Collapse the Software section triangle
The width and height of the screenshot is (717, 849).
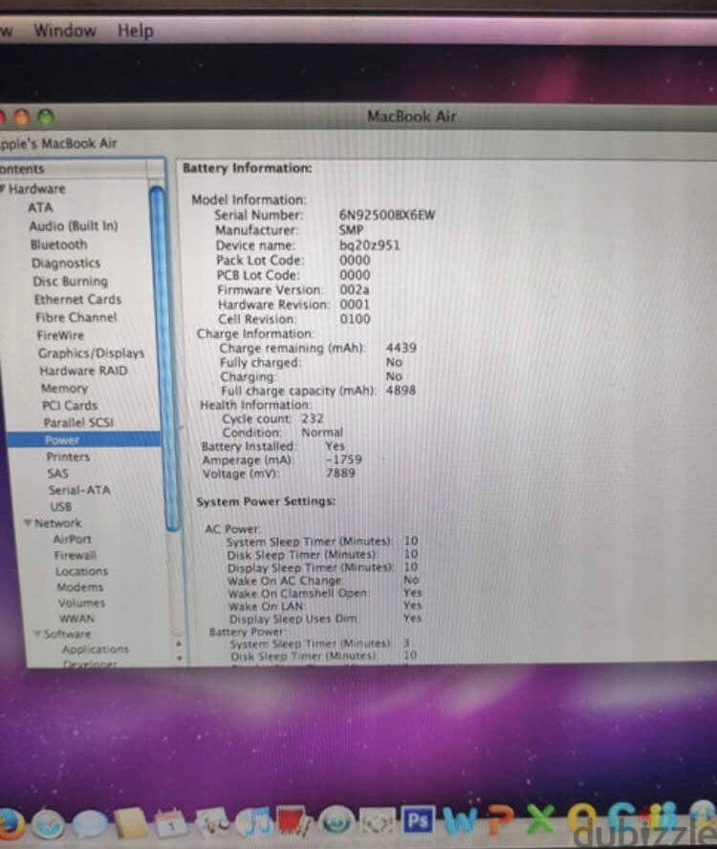37,633
